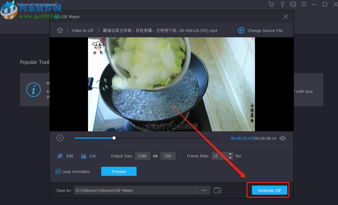The height and width of the screenshot is (205, 338).
Task: Open the hamburger menu in title bar
Action: [304, 4]
